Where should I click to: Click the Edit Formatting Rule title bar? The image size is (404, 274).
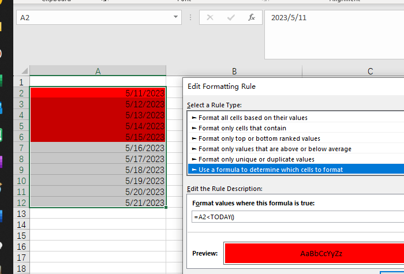(293, 87)
